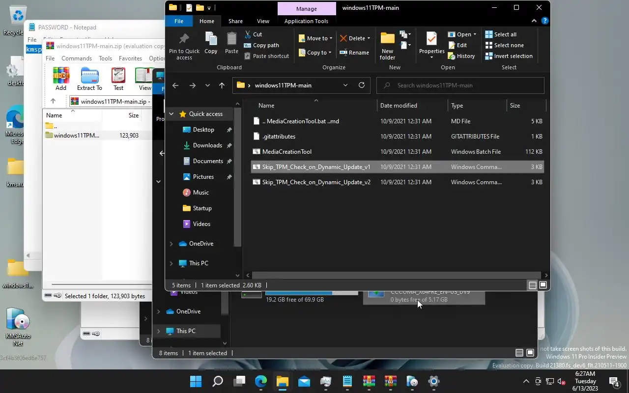The width and height of the screenshot is (629, 393).
Task: Click Rename in Organize group
Action: click(x=354, y=53)
